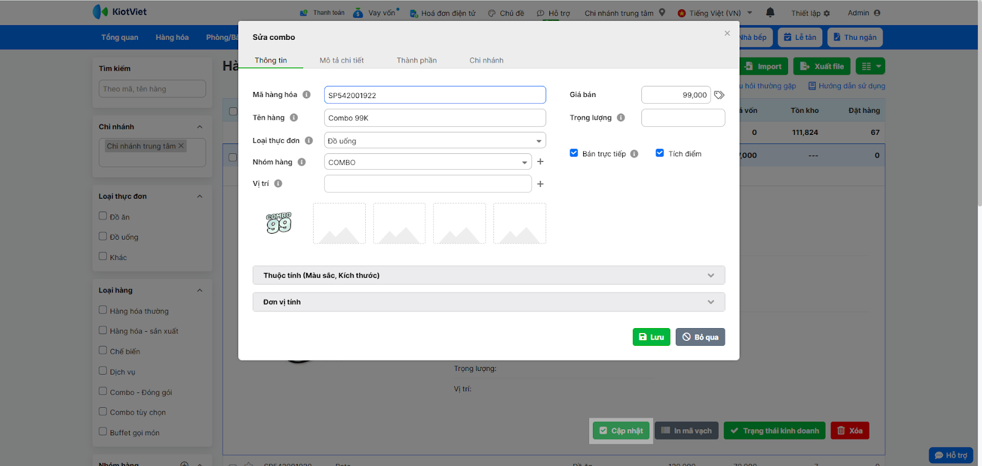The width and height of the screenshot is (982, 466).
Task: Click the Trạng thái kinh doanh button
Action: pos(775,430)
